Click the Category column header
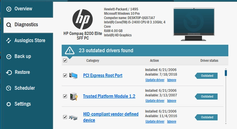237x129 pixels. (93, 61)
